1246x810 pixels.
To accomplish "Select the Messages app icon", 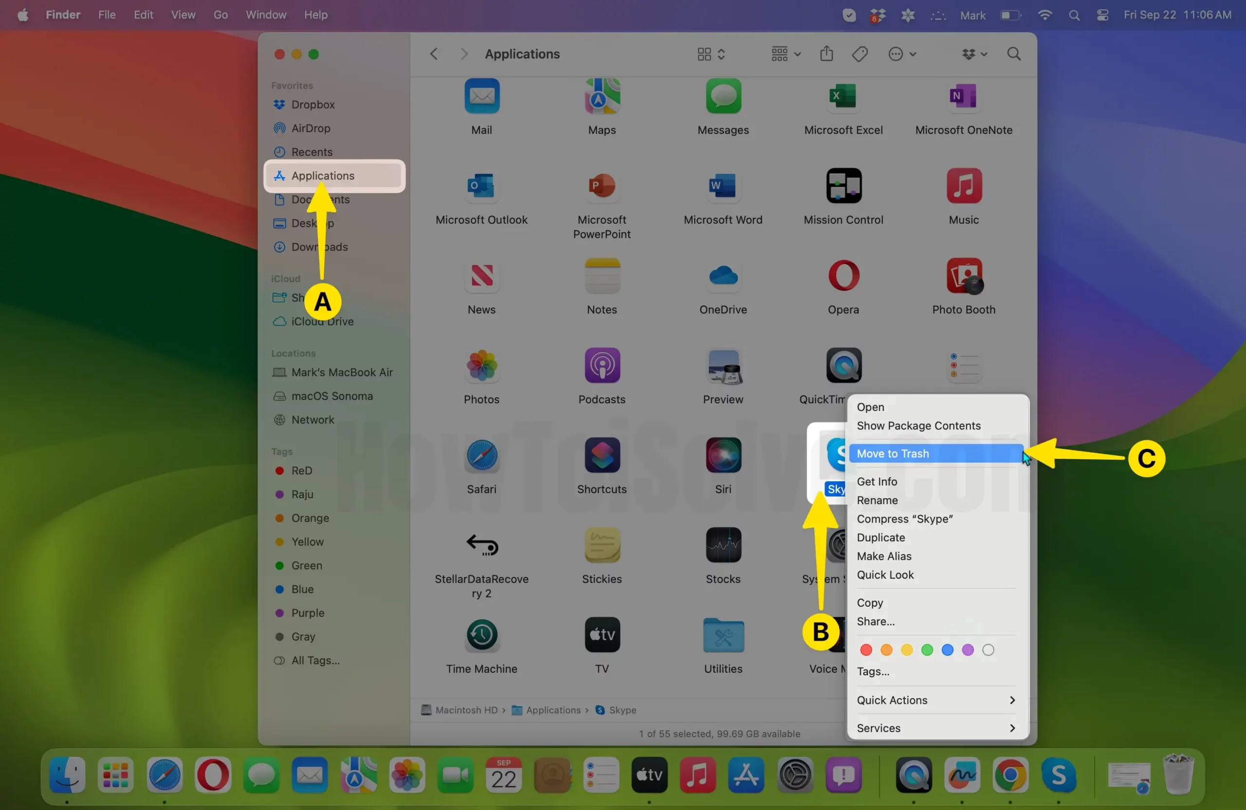I will pos(723,96).
